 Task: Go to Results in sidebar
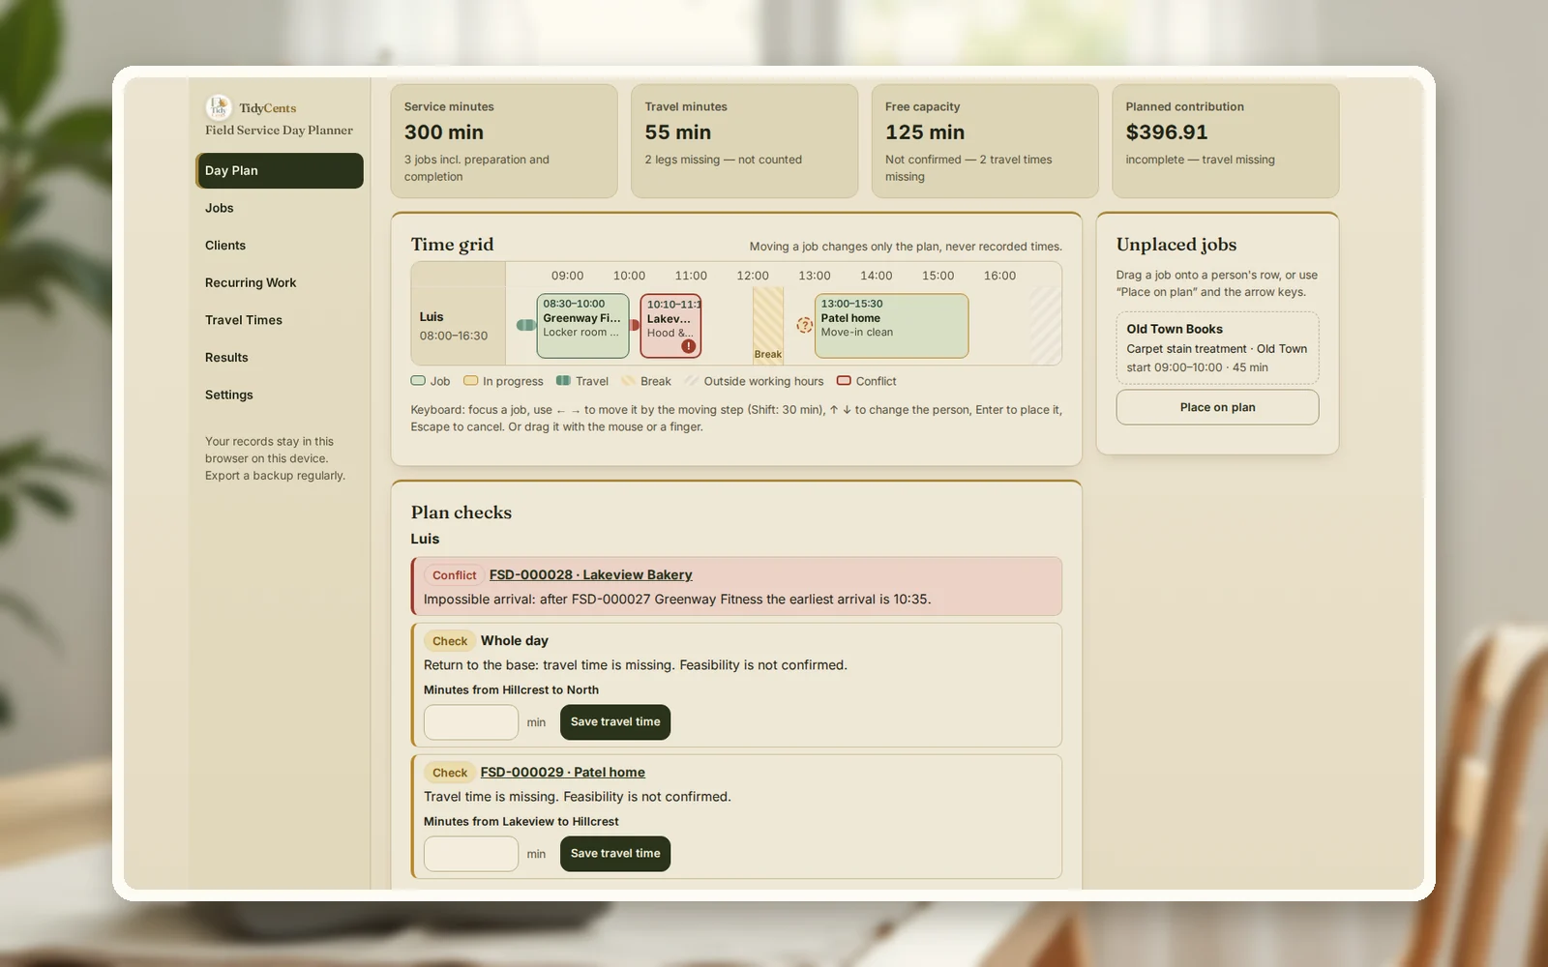tap(280, 358)
